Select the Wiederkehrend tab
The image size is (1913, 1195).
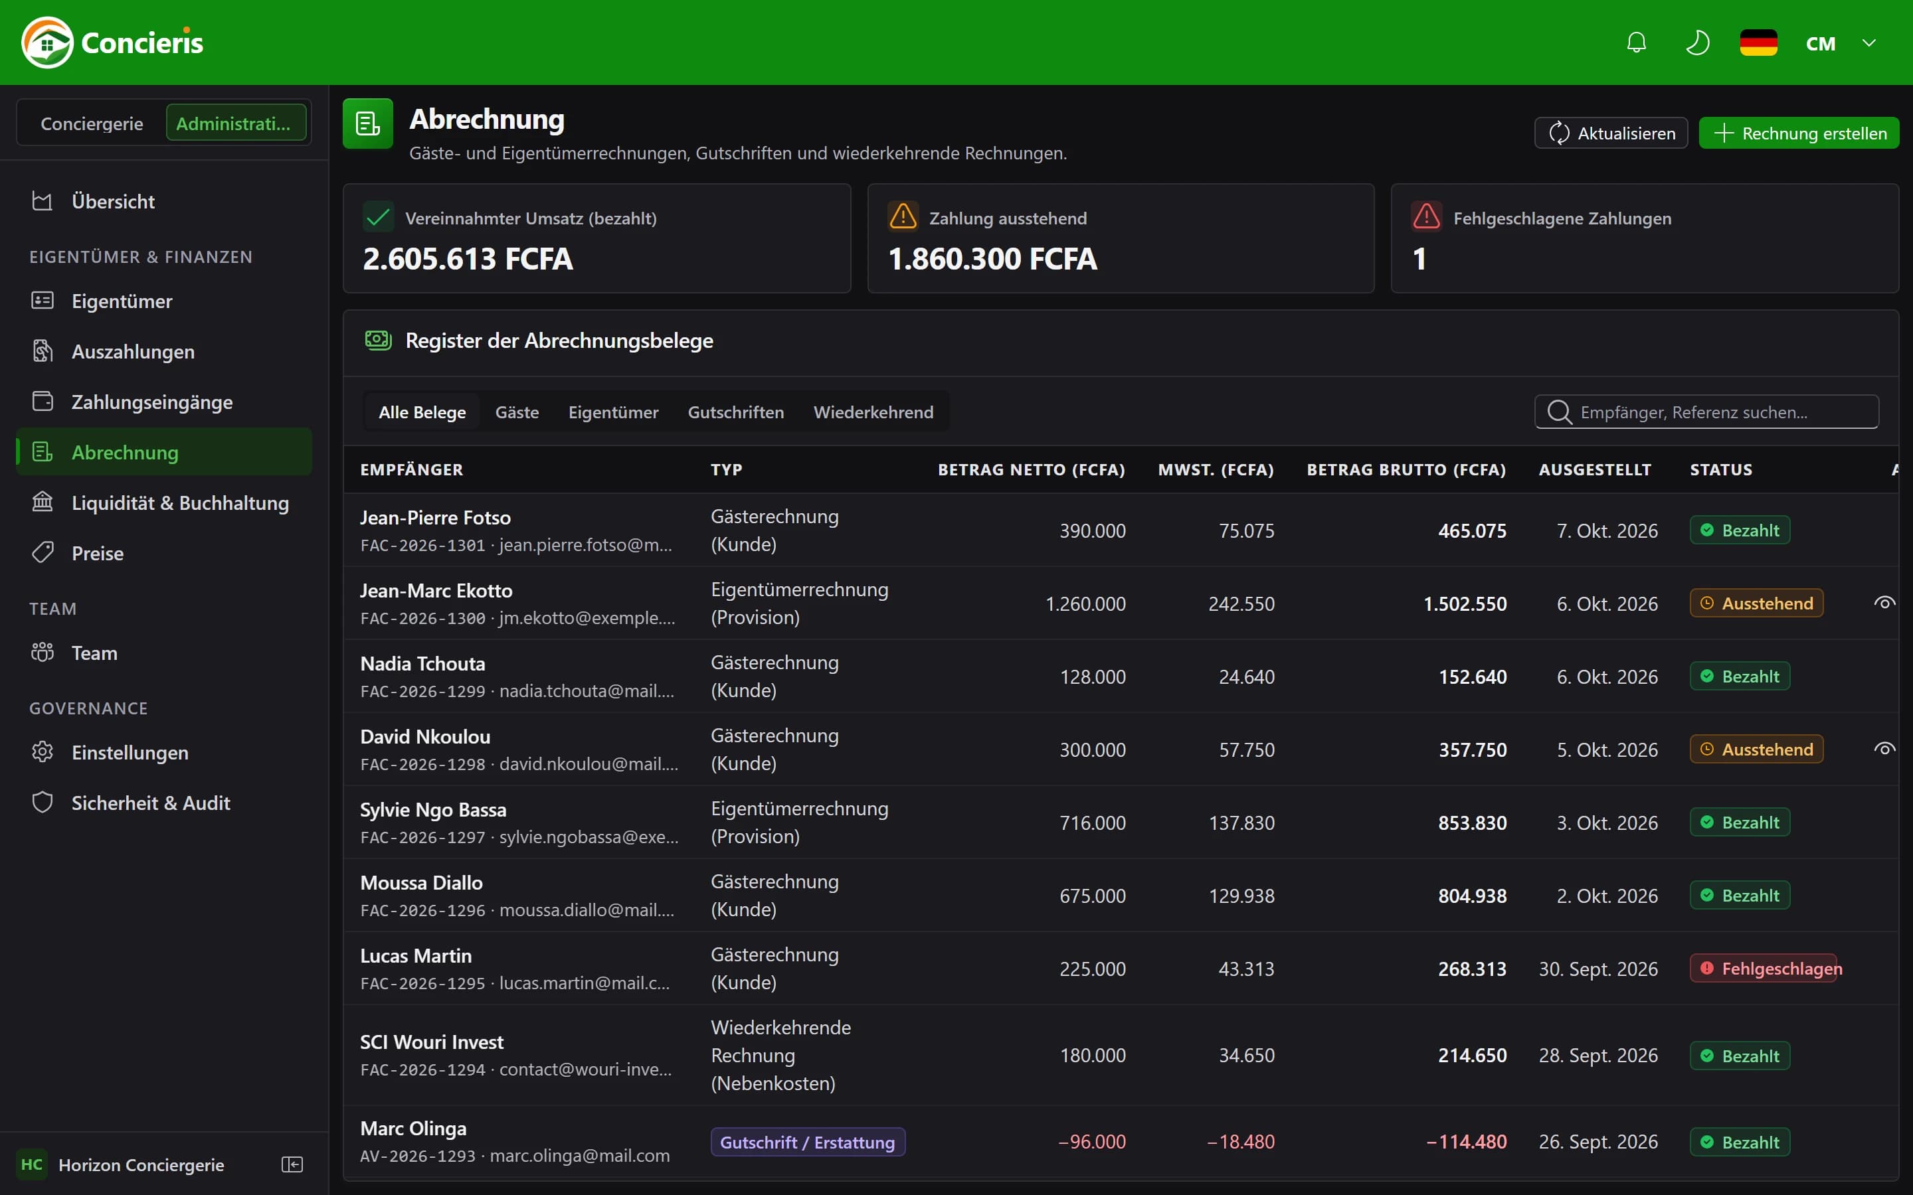pos(873,412)
